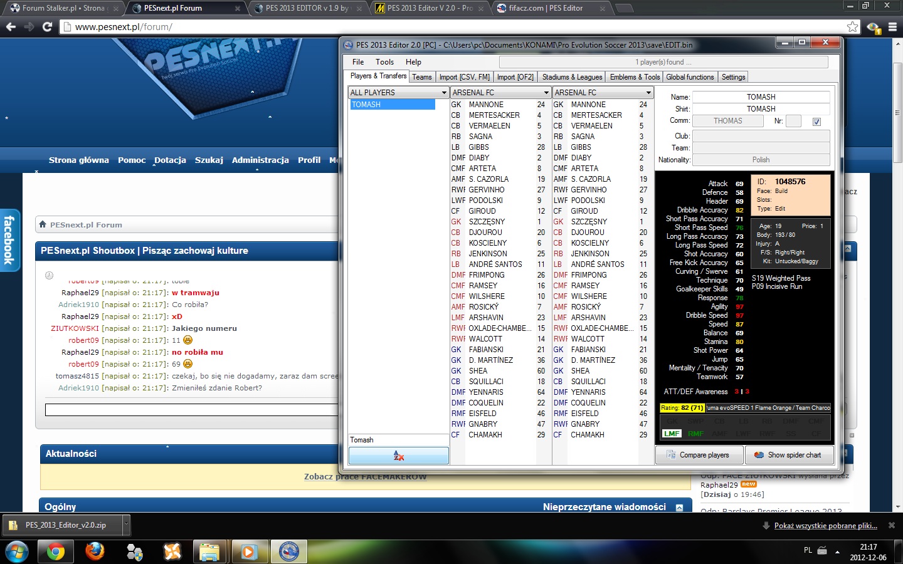Open Global functions tab
The width and height of the screenshot is (903, 564).
[690, 77]
